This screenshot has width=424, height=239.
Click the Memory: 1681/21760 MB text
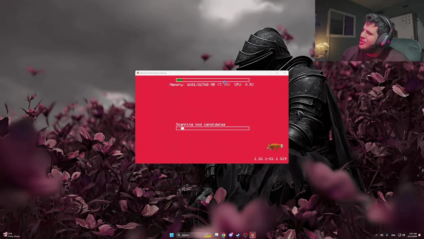coord(200,85)
